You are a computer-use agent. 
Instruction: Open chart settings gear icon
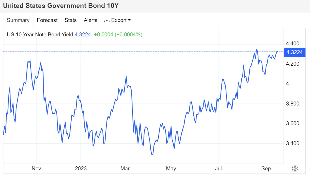point(295,168)
